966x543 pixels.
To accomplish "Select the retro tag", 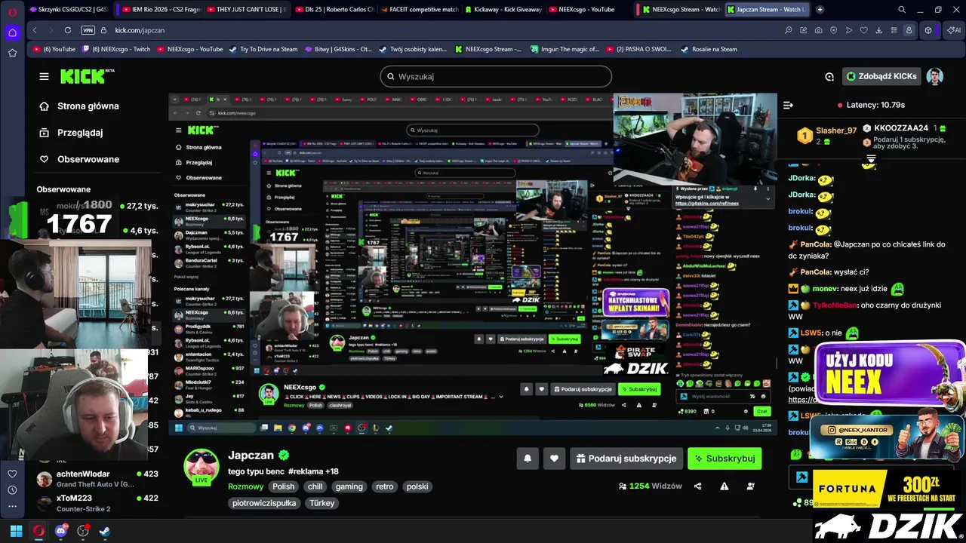I will coord(385,486).
